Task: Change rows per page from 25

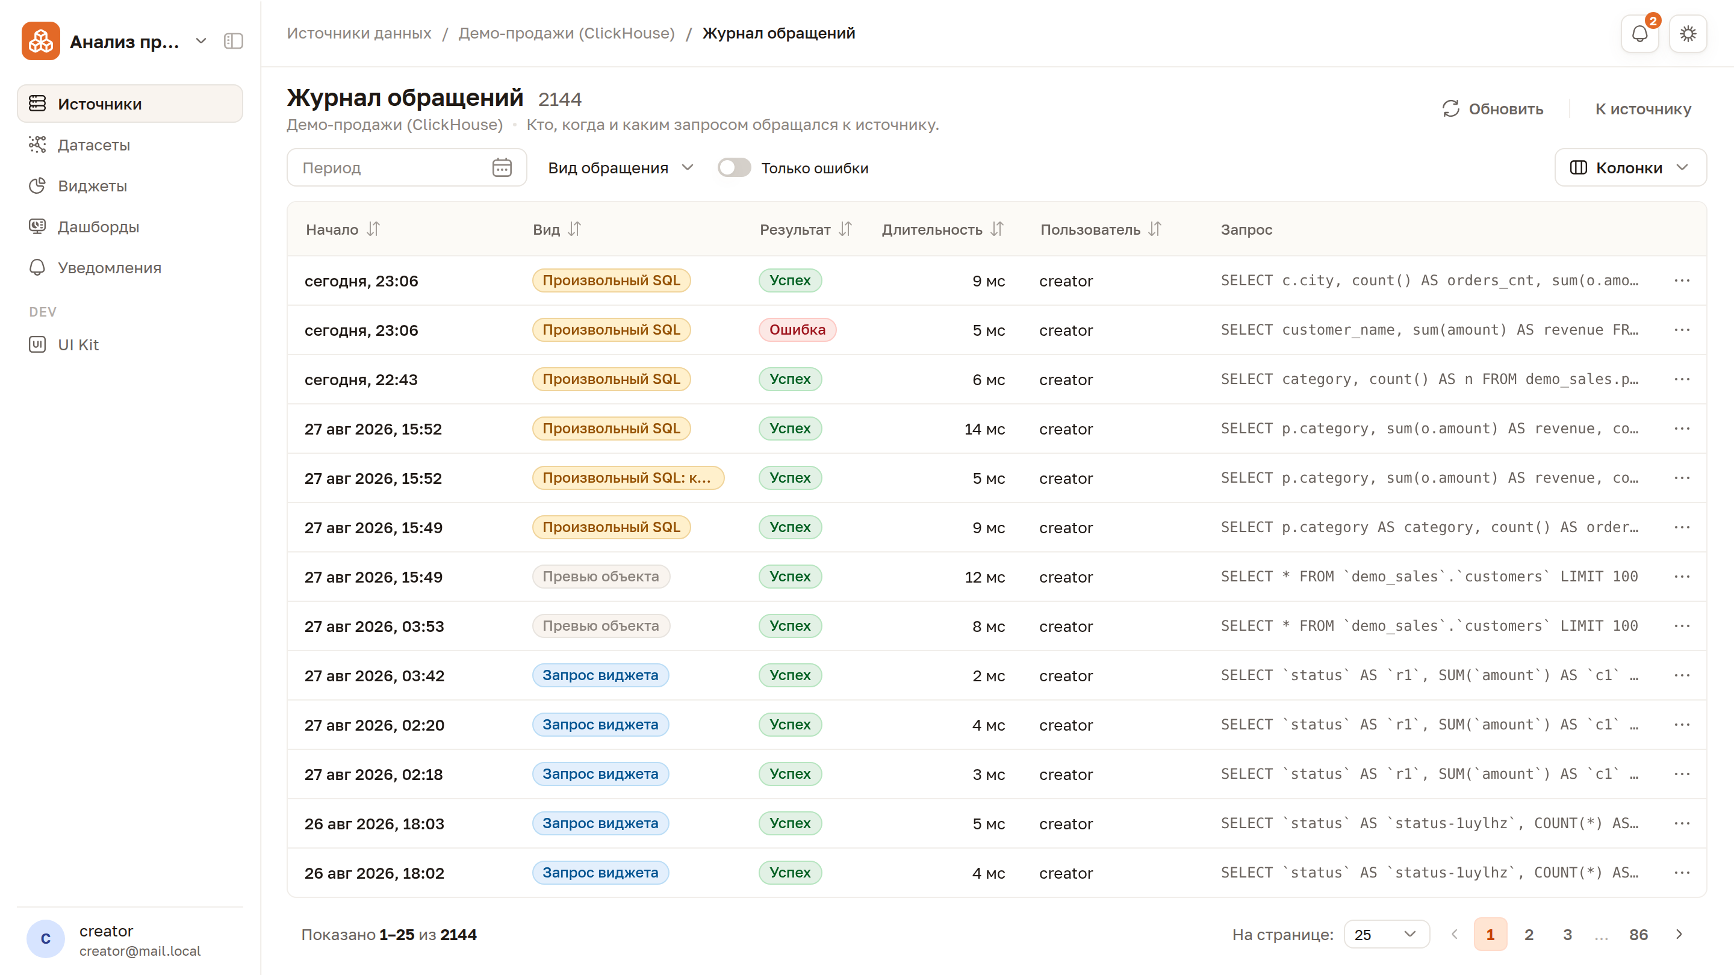Action: tap(1386, 934)
